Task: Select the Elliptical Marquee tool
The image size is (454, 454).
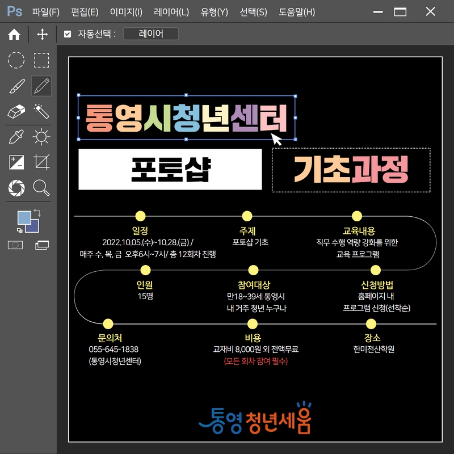Action: (x=16, y=60)
